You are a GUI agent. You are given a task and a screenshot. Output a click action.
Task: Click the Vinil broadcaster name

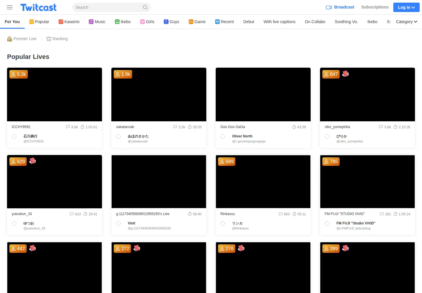click(131, 223)
